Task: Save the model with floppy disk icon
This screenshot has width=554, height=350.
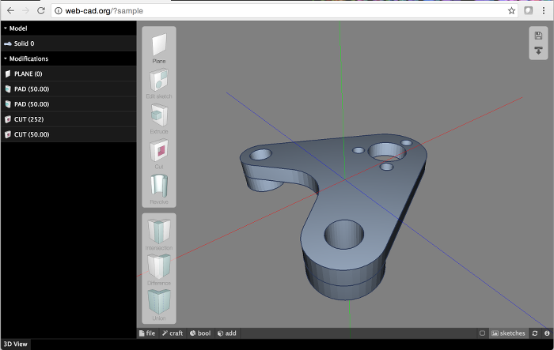Action: tap(538, 36)
